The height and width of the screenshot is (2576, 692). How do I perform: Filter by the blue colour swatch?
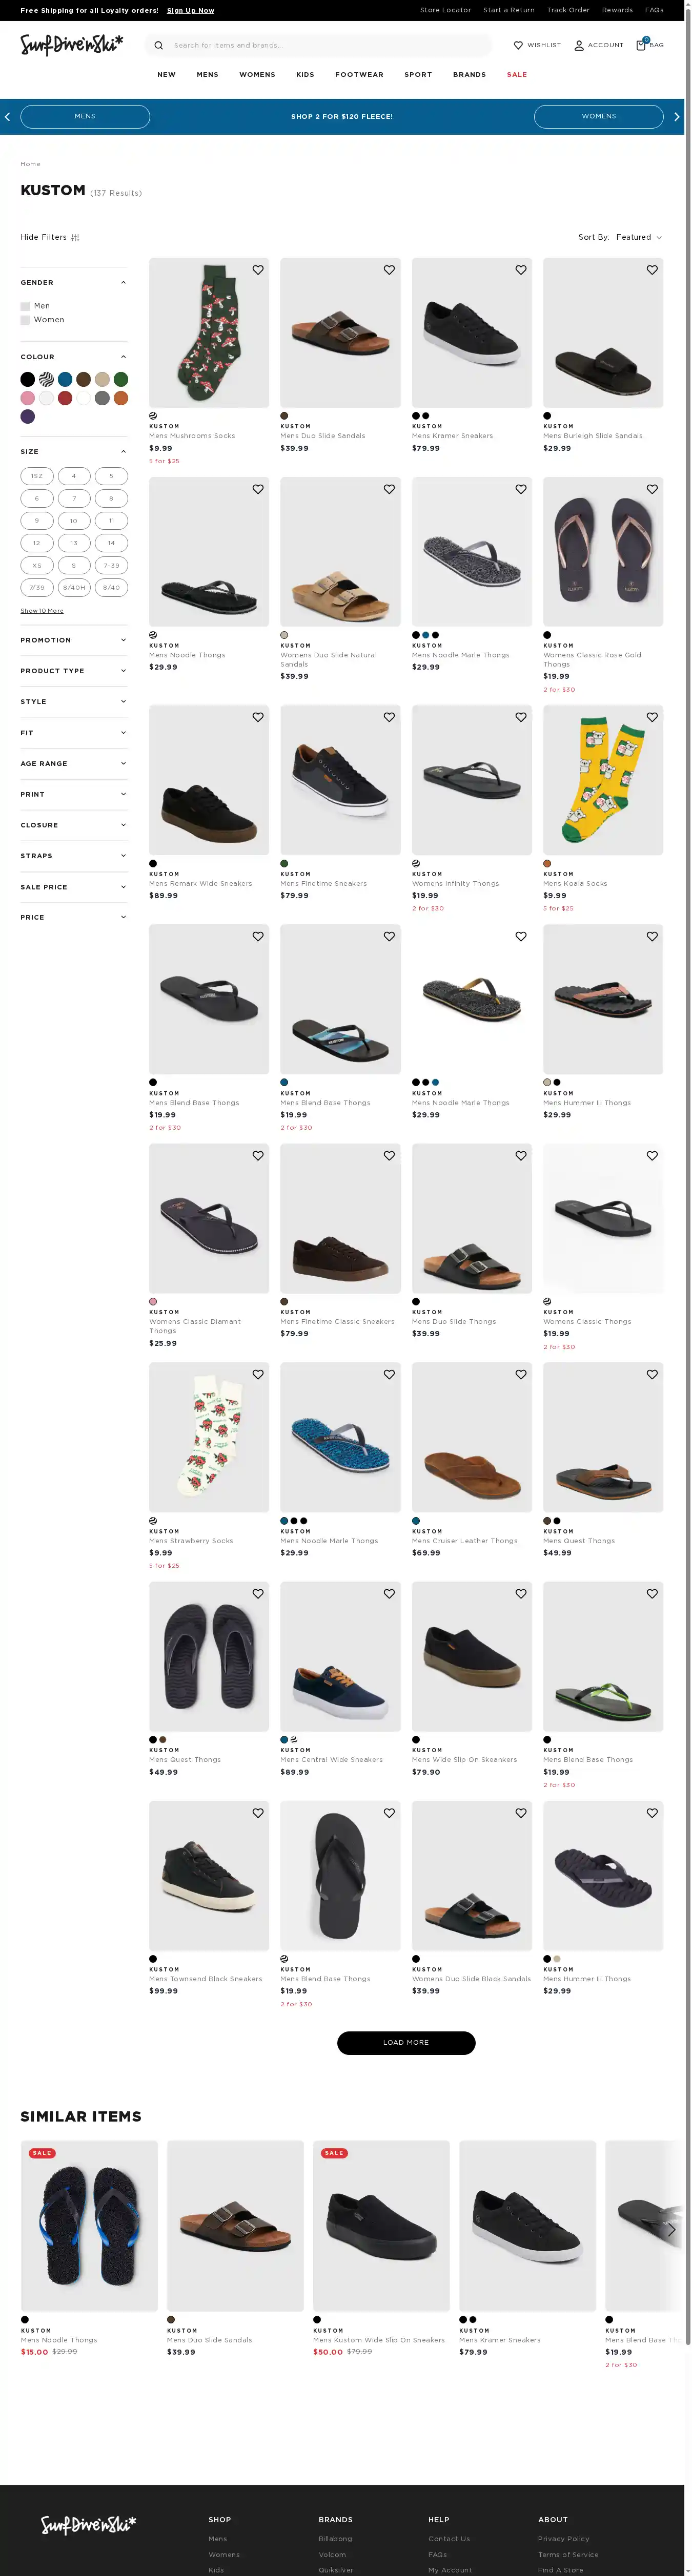pos(65,379)
